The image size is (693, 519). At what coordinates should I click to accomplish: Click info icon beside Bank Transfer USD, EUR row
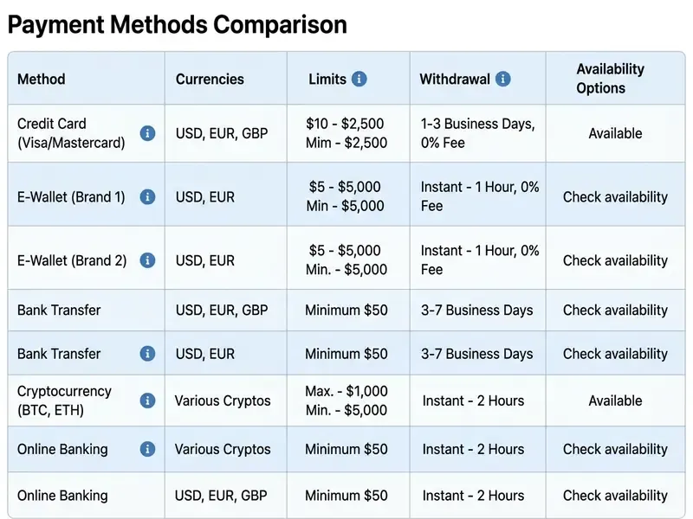click(x=147, y=353)
